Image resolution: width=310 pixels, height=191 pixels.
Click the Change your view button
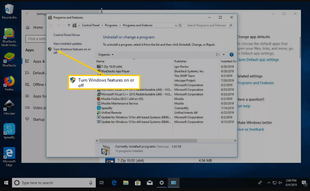(x=218, y=55)
